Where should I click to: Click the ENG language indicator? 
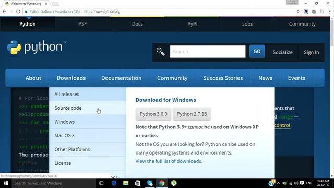309,183
